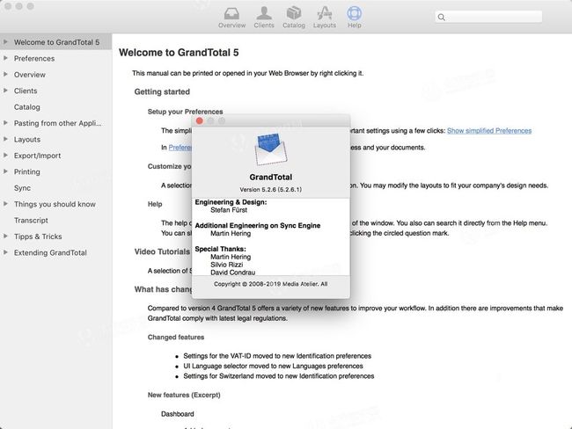Click the UI Language selector bullet
The height and width of the screenshot is (429, 572).
(273, 366)
